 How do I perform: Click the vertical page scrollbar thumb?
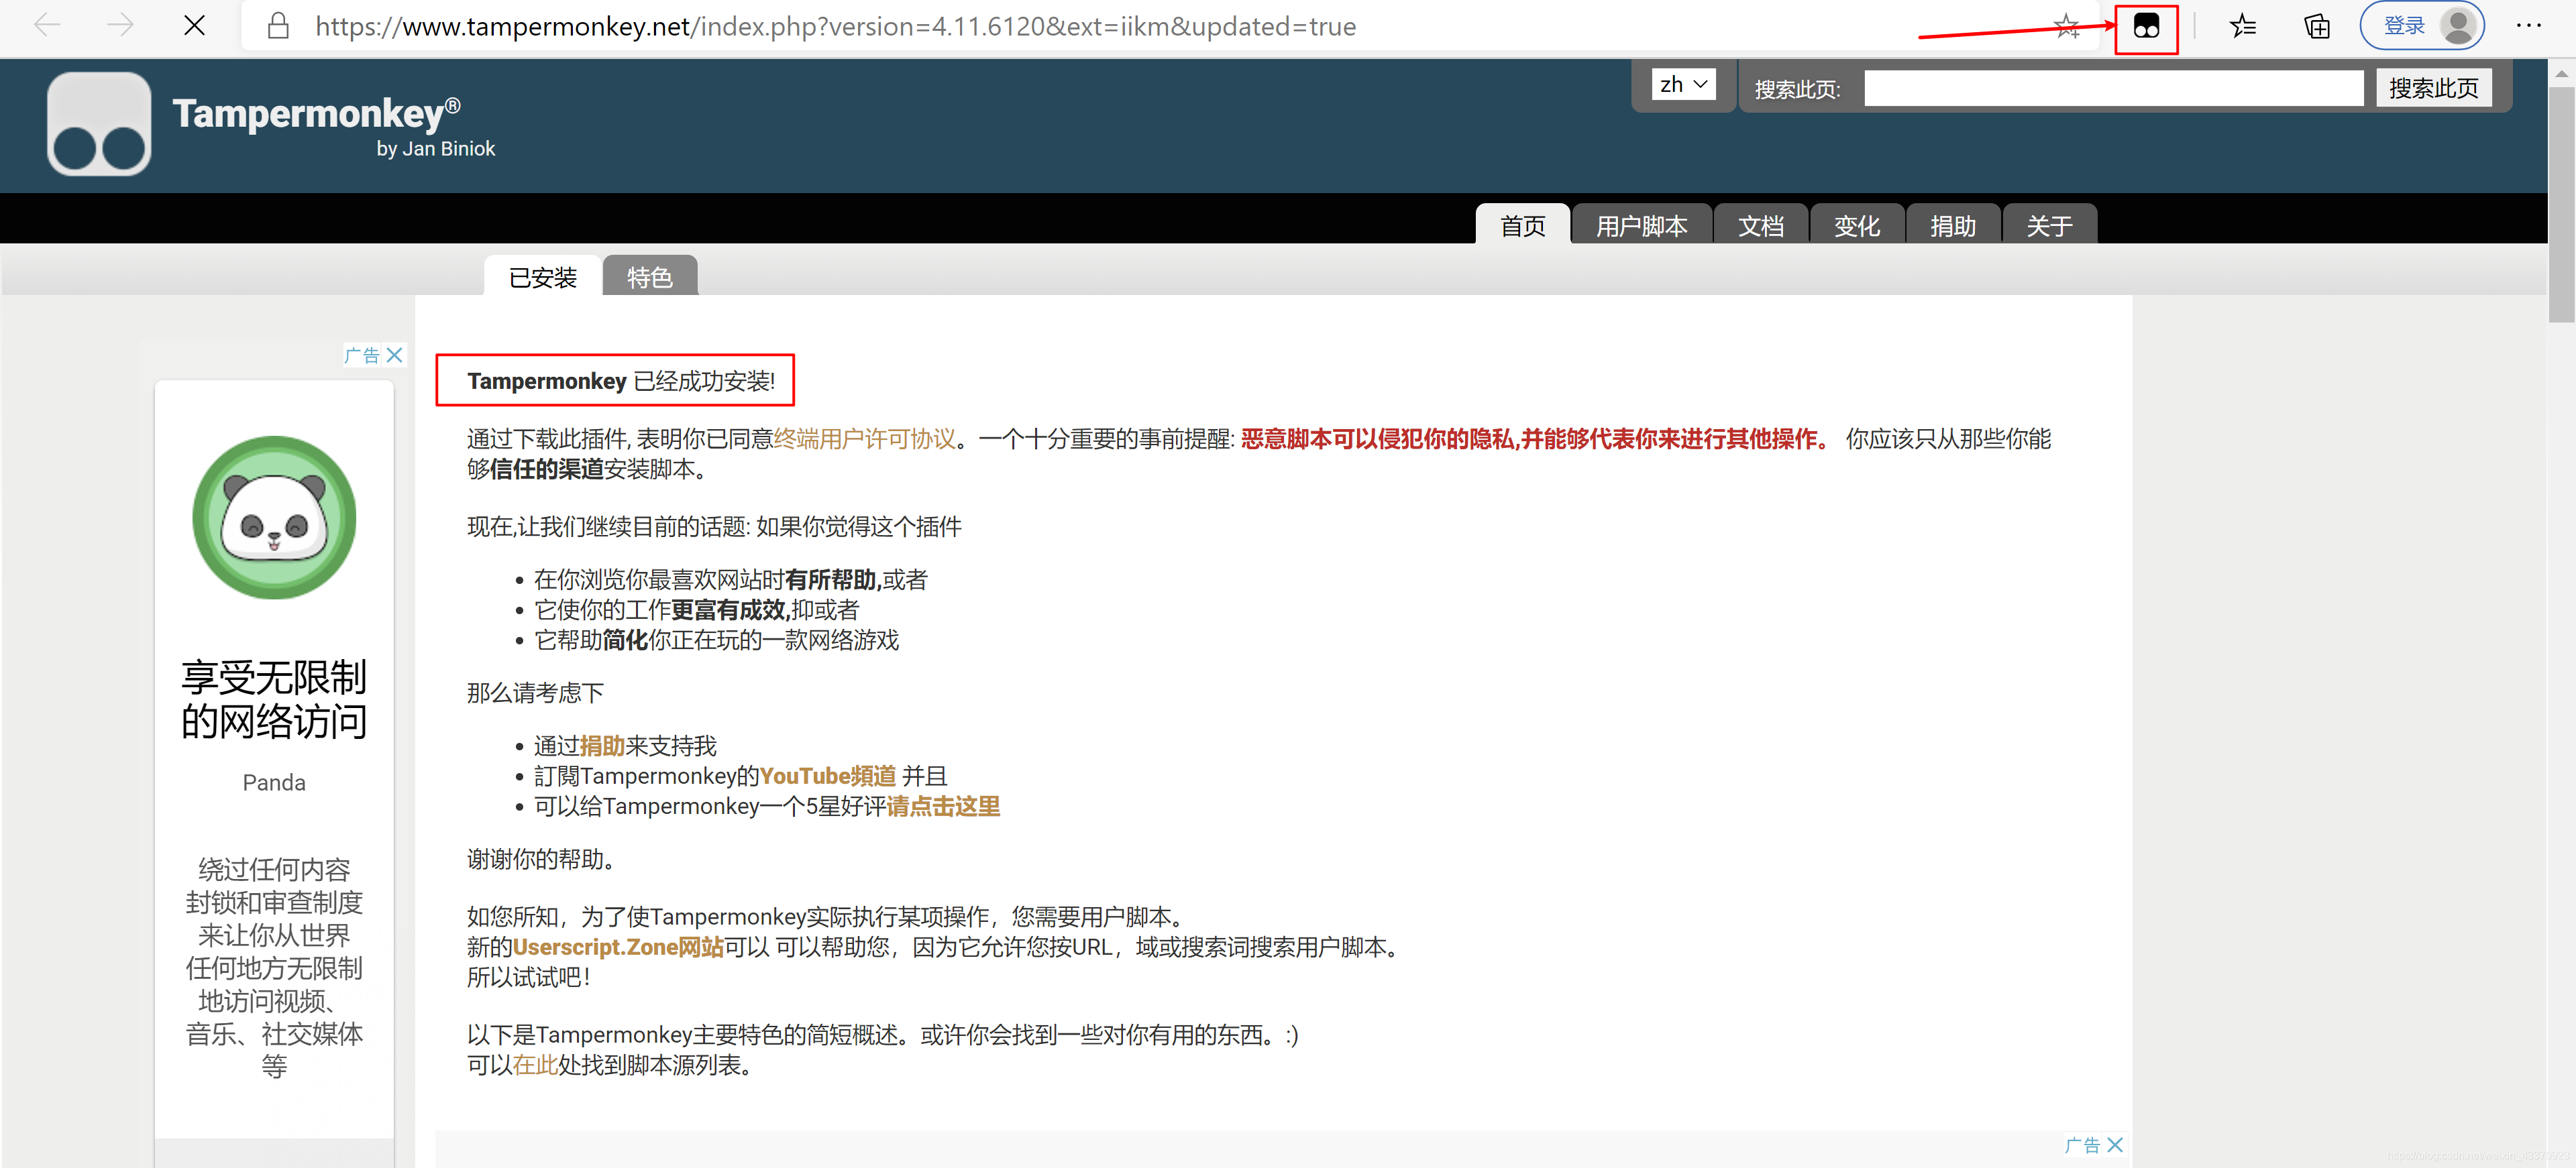tap(2562, 204)
